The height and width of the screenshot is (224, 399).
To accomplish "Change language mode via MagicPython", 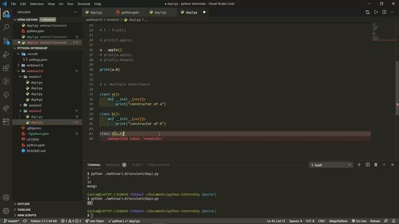I will coord(338,221).
